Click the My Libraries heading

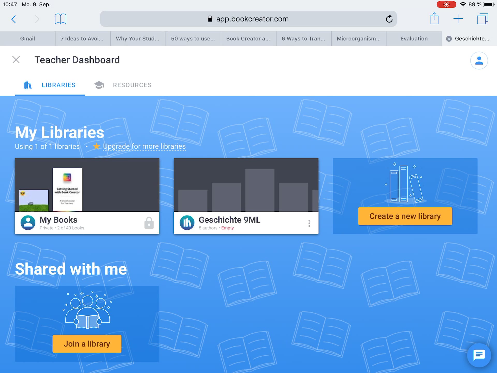coord(60,132)
